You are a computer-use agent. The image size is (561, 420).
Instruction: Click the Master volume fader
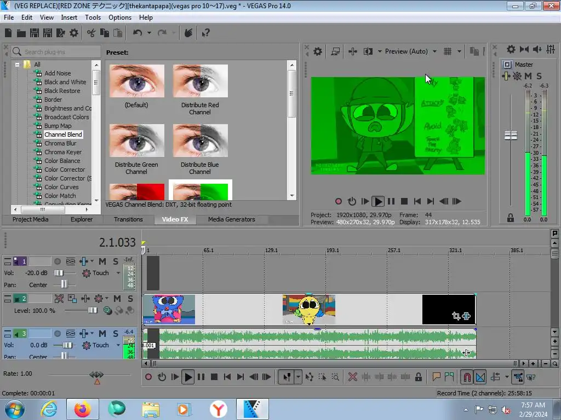[x=511, y=136]
